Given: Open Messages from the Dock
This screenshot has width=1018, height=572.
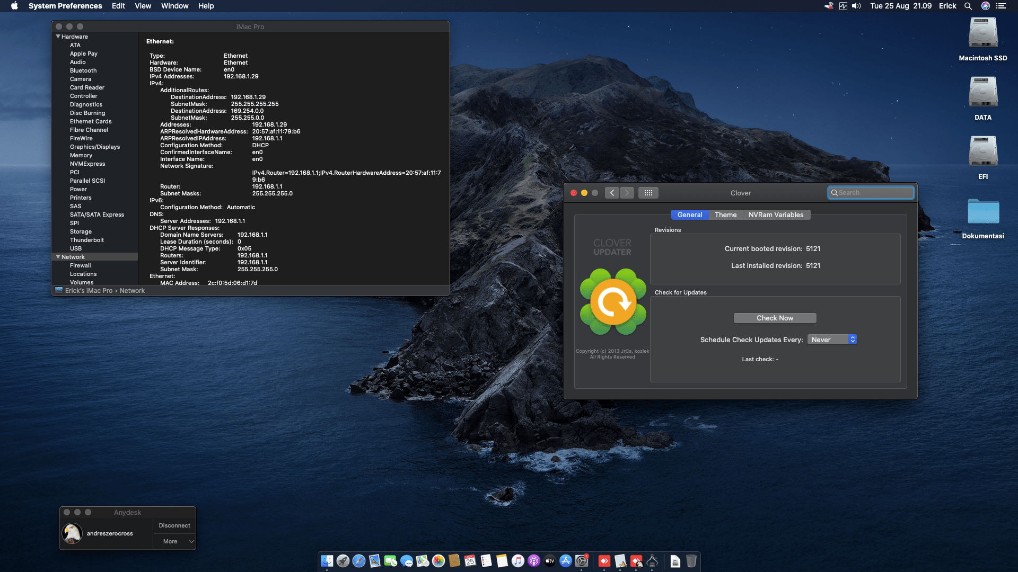Looking at the screenshot, I should coord(407,561).
